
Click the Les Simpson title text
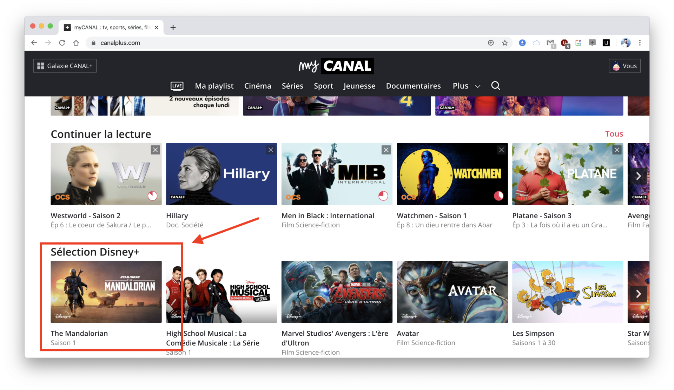point(533,333)
